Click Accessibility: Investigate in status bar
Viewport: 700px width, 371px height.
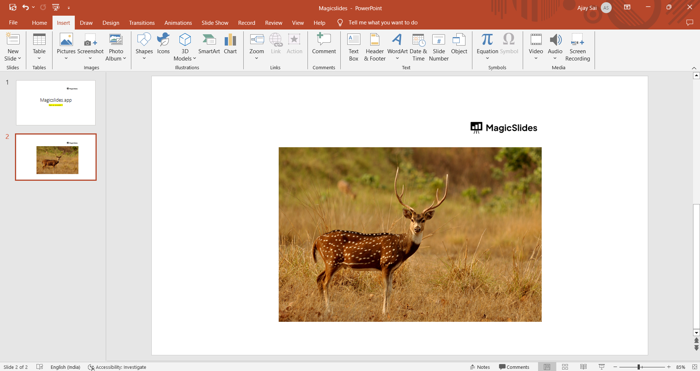(117, 367)
